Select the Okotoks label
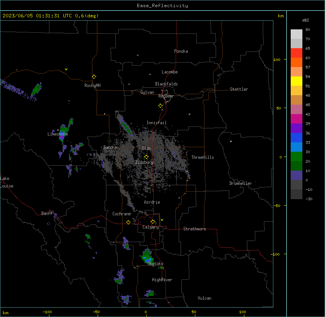The width and height of the screenshot is (325, 317). click(155, 264)
